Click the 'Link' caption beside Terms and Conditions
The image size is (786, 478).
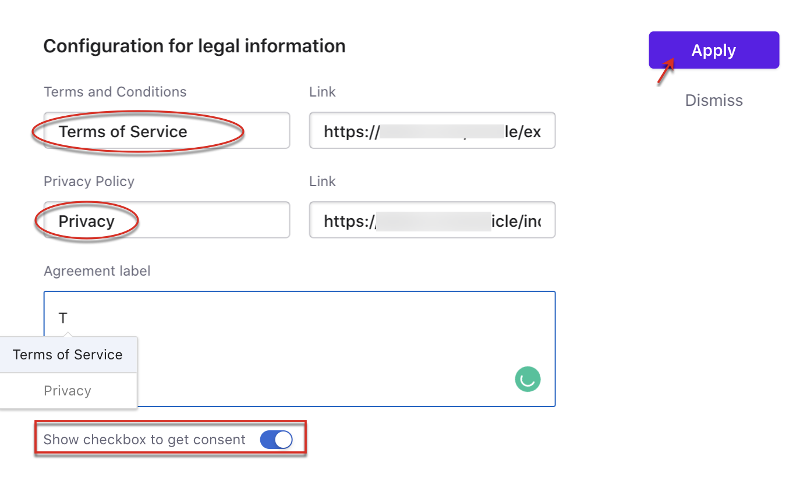click(323, 92)
